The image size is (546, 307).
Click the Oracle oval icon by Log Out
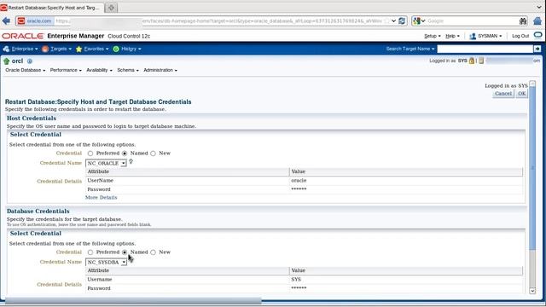click(538, 35)
